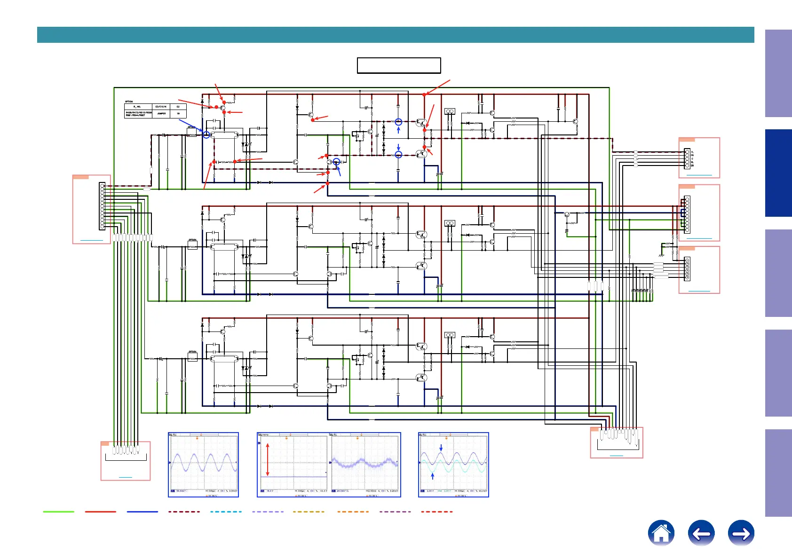Open the fourth side tab from the top
792x560 pixels.
point(778,373)
